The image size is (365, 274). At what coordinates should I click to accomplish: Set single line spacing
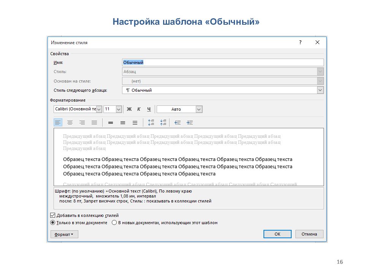(111, 123)
